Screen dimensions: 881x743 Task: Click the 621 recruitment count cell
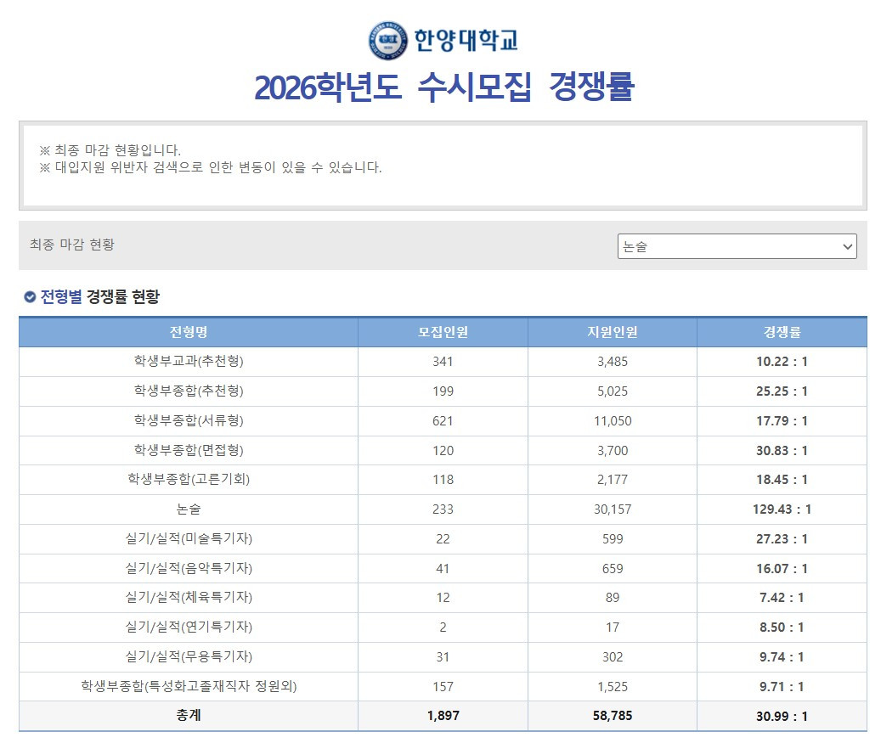pyautogui.click(x=443, y=421)
